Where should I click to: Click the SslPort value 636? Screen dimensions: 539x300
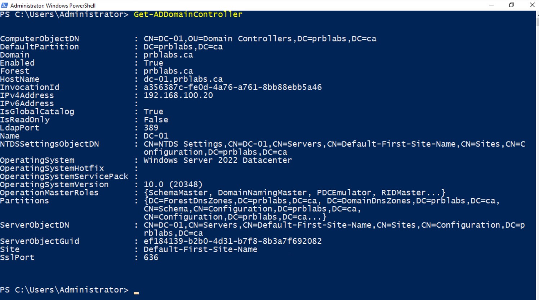point(151,258)
